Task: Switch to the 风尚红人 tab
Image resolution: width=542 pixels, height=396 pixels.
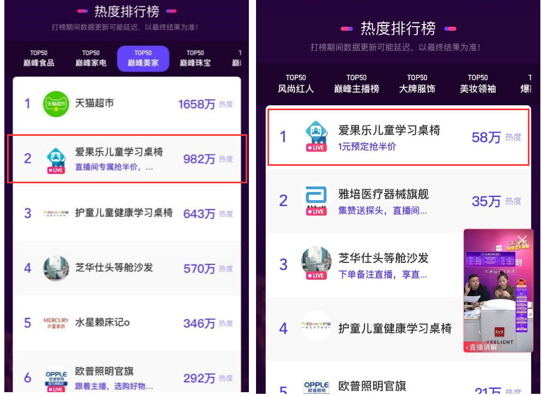Action: click(x=296, y=84)
